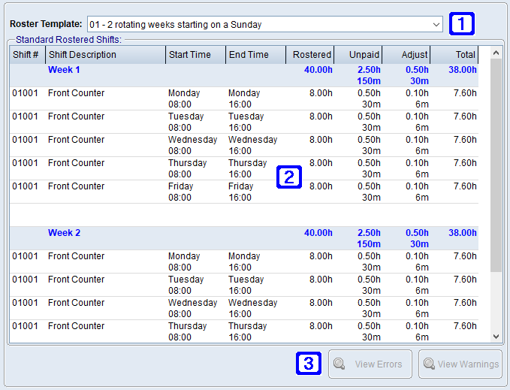Click the Rostered column header
The height and width of the screenshot is (390, 510).
310,55
